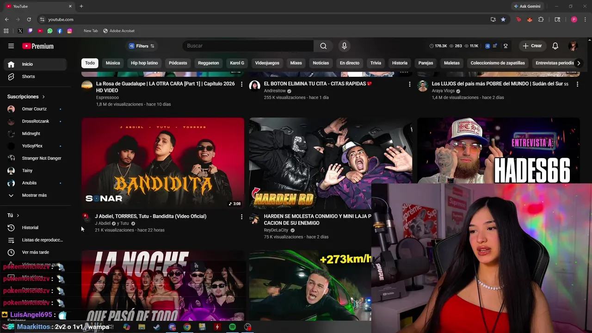
Task: Open DrossRotzank subscription channel
Action: coord(35,121)
